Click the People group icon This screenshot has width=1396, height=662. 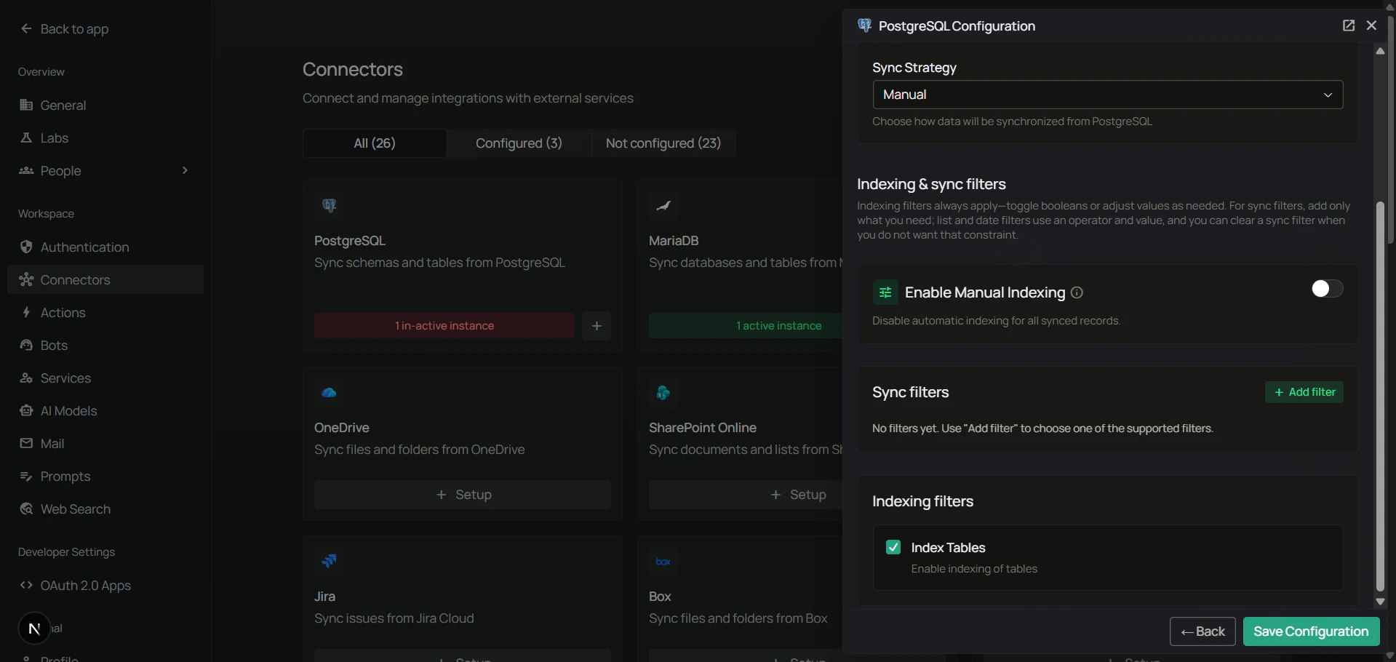click(x=26, y=171)
